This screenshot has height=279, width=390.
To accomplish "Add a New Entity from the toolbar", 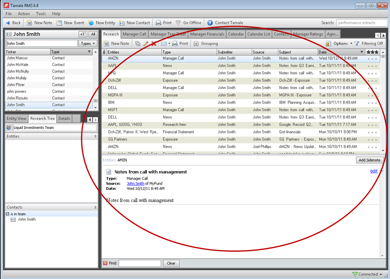I will pyautogui.click(x=102, y=23).
